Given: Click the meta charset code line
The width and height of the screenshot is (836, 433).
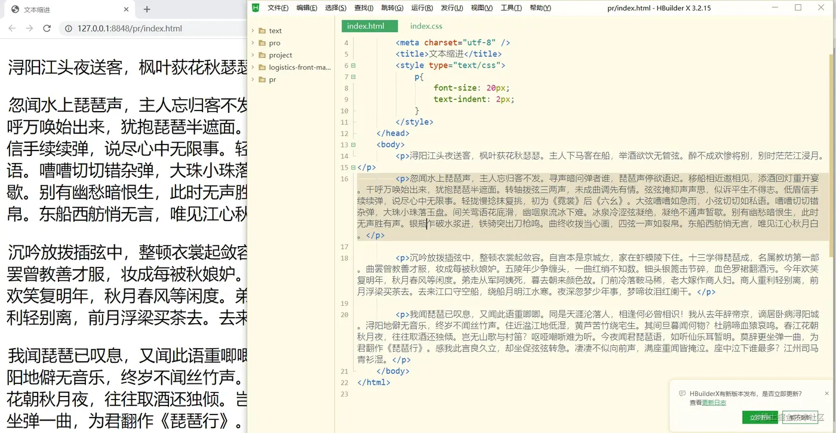Looking at the screenshot, I should point(453,42).
